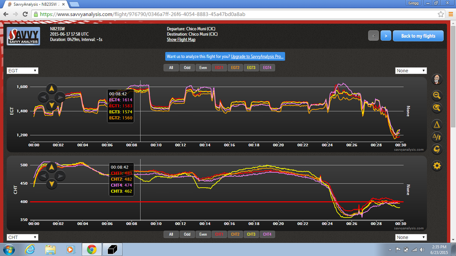Open the delta (triangle) analysis tool
This screenshot has width=456, height=256.
tap(437, 124)
